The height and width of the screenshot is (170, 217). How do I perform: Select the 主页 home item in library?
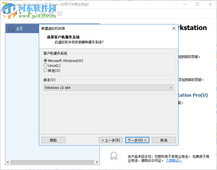22,29
